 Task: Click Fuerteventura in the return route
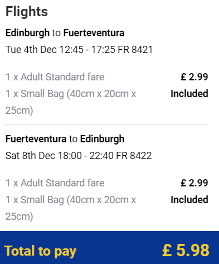pyautogui.click(x=36, y=139)
